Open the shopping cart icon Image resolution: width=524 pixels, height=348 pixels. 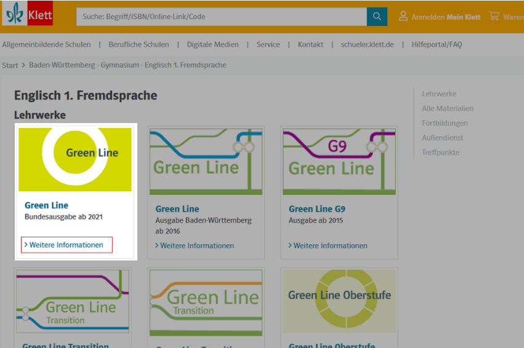494,16
